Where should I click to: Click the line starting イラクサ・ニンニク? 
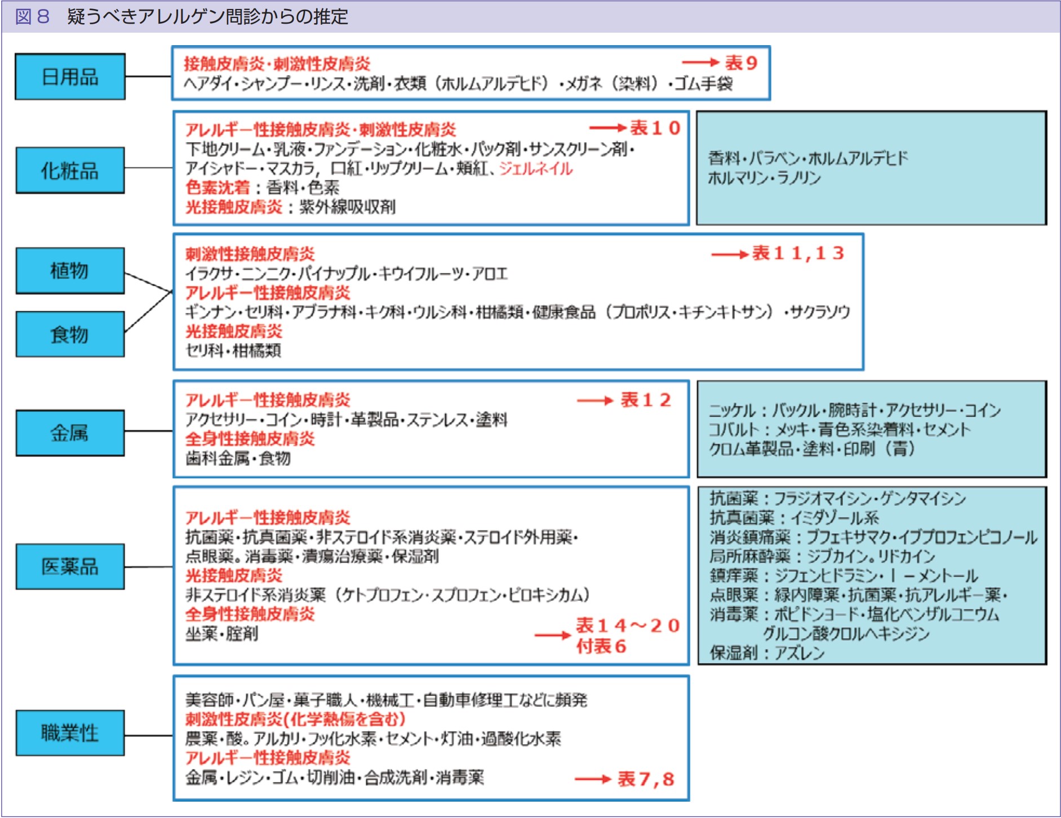[347, 273]
